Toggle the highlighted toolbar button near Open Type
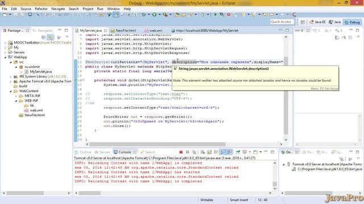 (x=116, y=15)
